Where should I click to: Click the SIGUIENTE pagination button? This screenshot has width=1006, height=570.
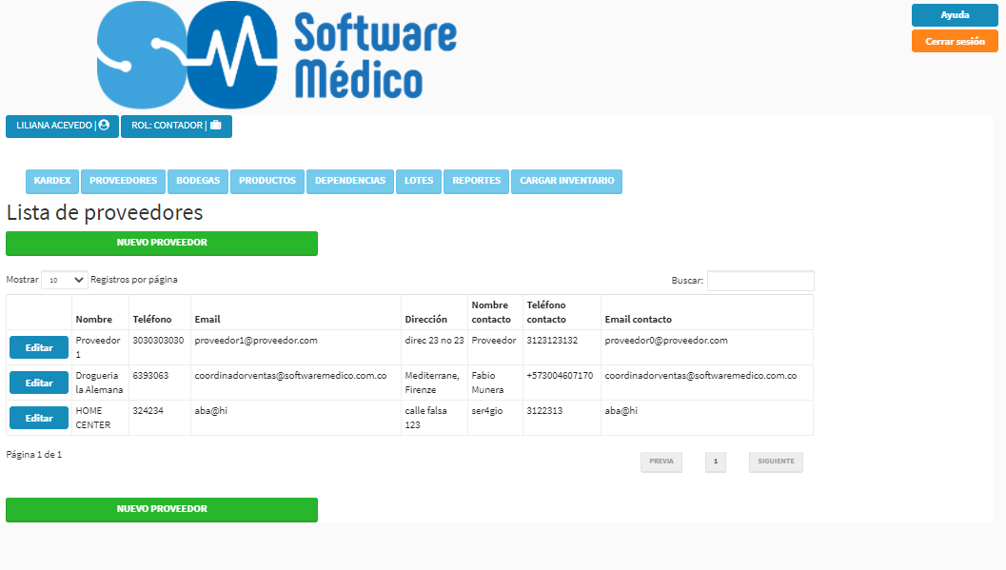pos(775,462)
